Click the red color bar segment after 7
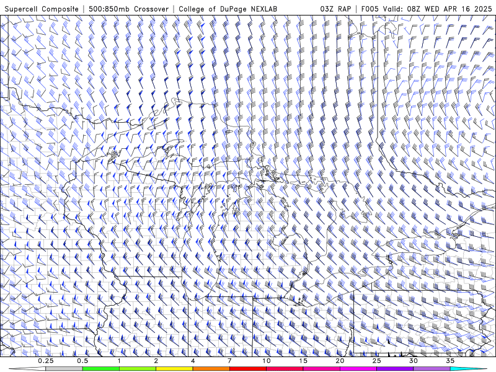Viewport: 496px width, 372px height. click(x=247, y=369)
